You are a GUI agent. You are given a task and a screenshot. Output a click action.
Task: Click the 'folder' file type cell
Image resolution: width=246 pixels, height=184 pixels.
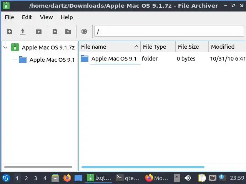[150, 59]
